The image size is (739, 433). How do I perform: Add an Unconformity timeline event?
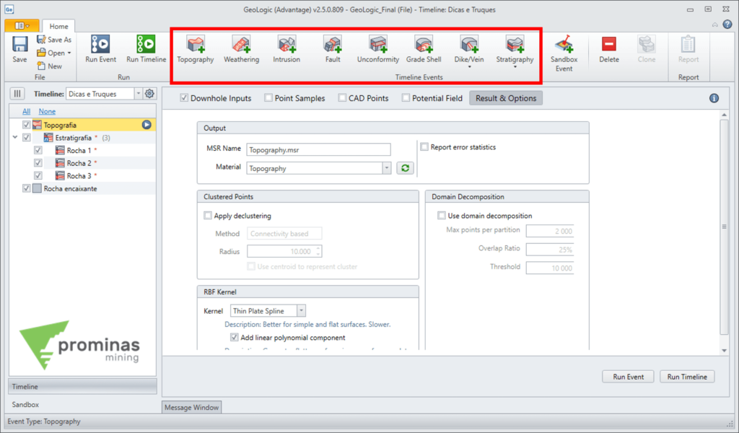coord(378,50)
